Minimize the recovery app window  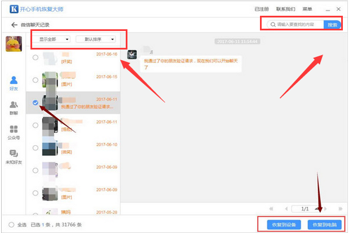coord(328,10)
